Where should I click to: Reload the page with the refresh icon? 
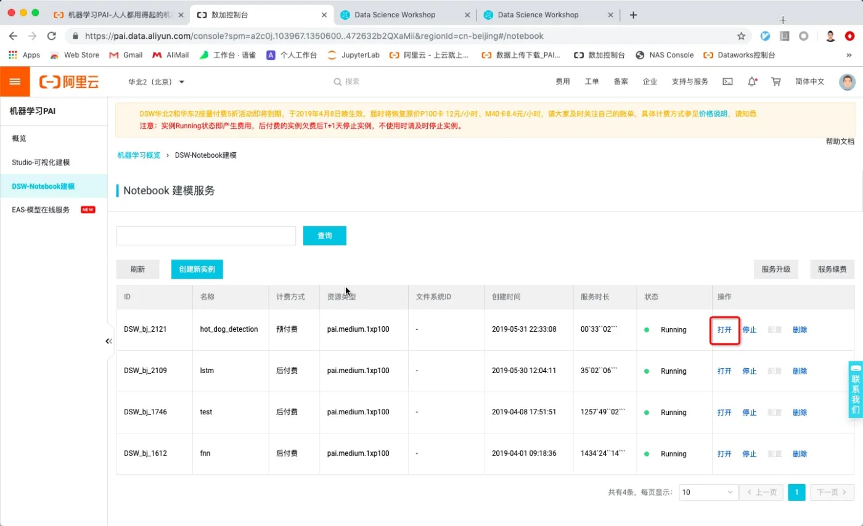51,36
